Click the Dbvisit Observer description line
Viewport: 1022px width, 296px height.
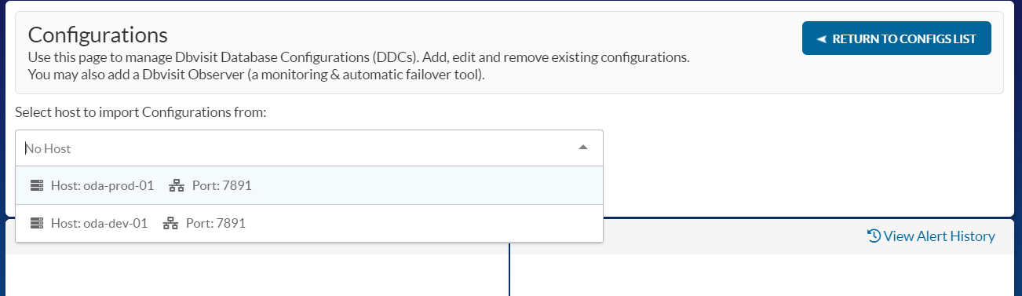[x=257, y=75]
